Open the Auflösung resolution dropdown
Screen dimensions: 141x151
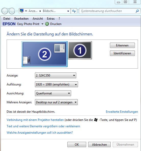pyautogui.click(x=56, y=84)
